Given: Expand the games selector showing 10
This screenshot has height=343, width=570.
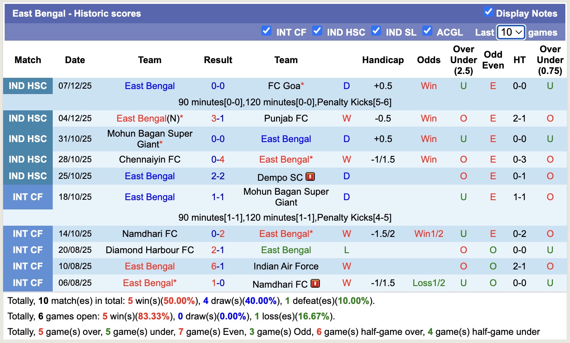Looking at the screenshot, I should [511, 33].
